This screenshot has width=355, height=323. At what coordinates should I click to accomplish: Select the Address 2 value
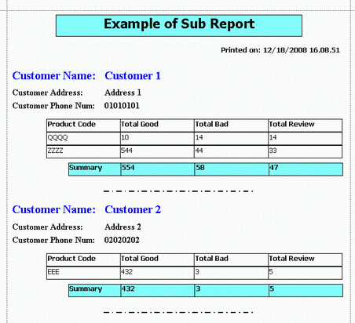[x=123, y=227]
